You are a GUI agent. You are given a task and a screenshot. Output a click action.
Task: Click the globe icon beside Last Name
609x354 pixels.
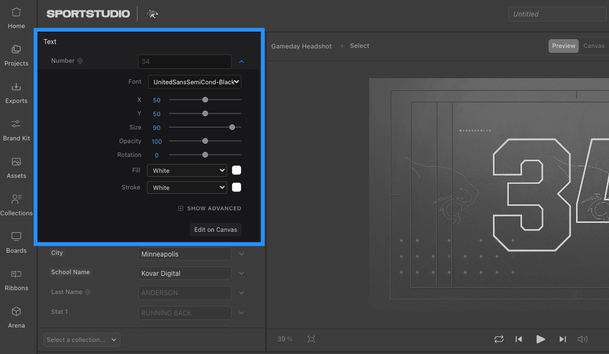[x=88, y=292]
